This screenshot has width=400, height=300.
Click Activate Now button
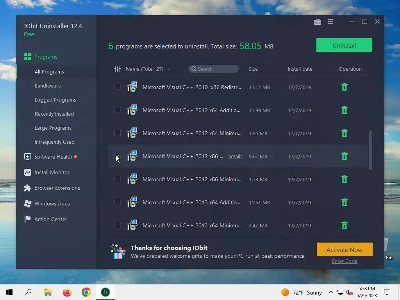point(345,250)
